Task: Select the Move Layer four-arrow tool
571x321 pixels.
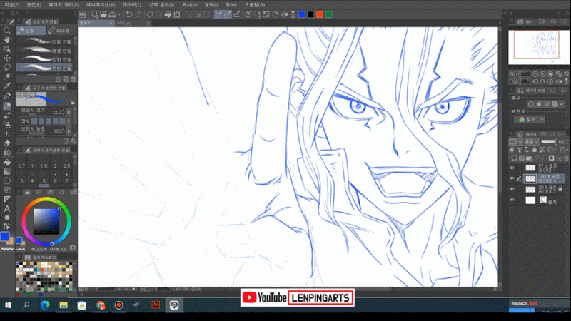Action: tap(7, 58)
